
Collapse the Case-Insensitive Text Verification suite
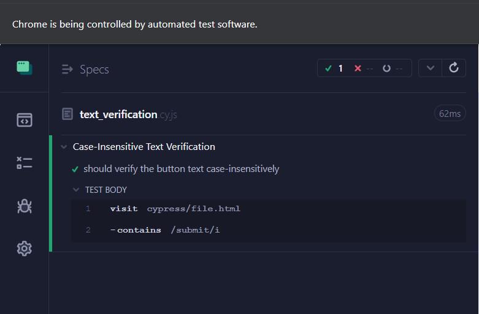[x=64, y=147]
